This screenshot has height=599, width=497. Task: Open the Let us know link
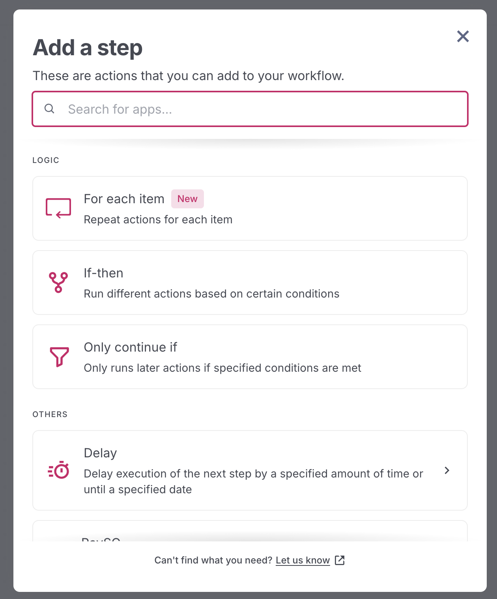[x=303, y=560]
